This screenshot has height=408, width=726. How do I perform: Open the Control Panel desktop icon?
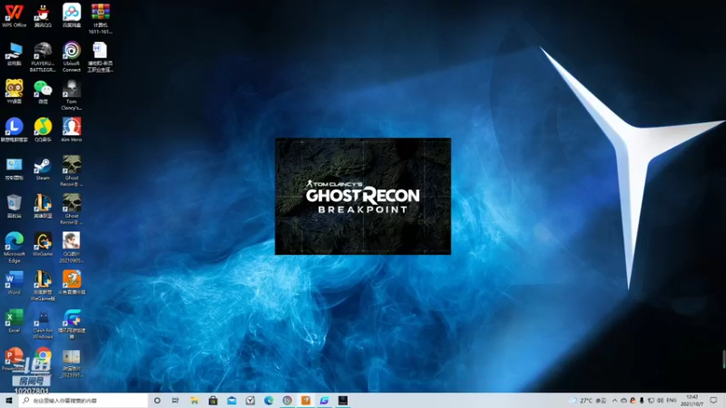[14, 169]
